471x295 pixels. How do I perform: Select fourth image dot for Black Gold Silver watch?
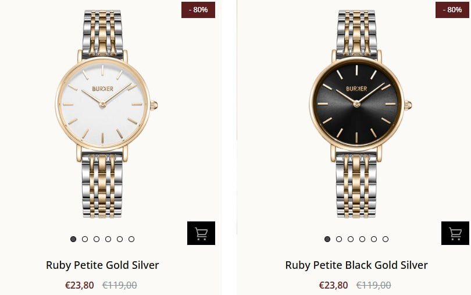(x=362, y=239)
